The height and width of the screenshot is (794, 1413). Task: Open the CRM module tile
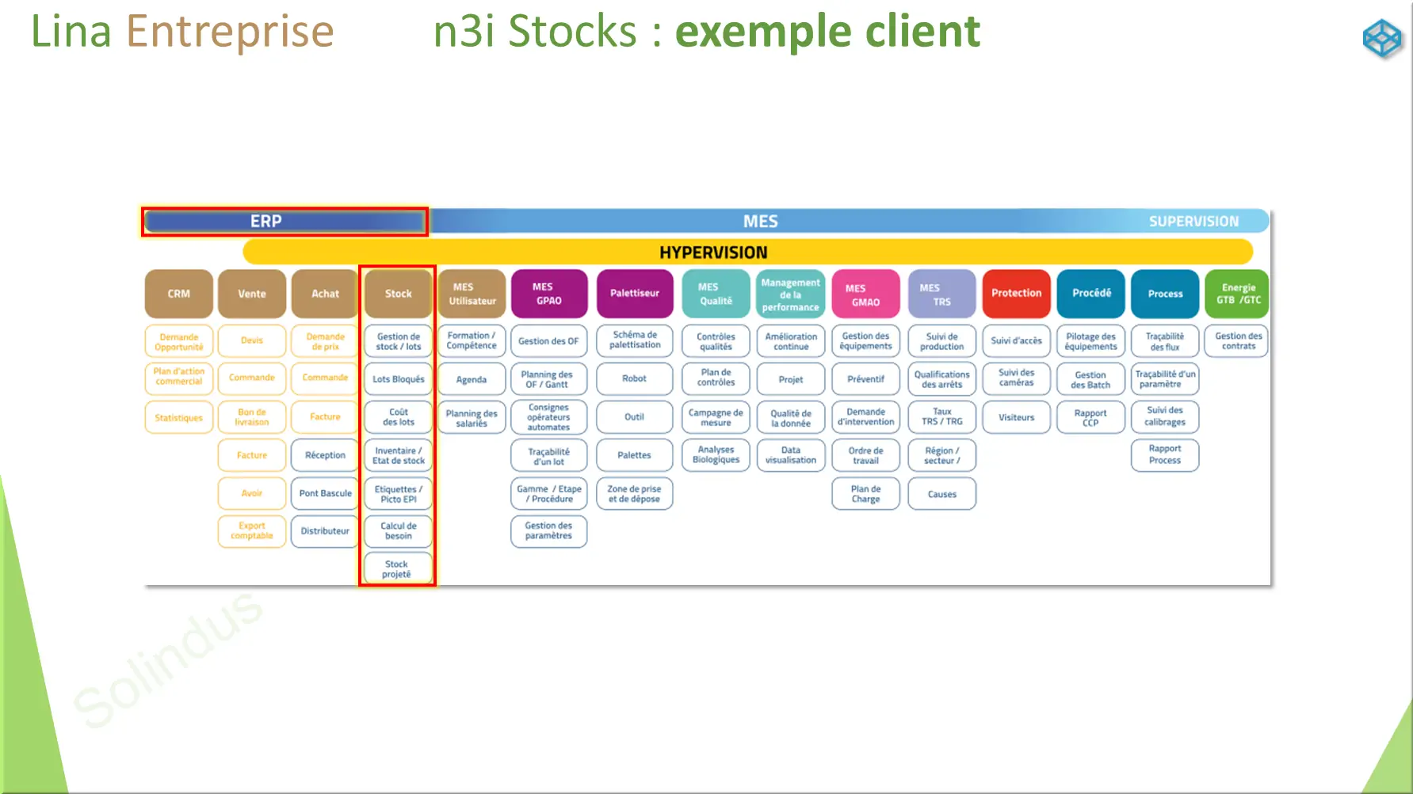[x=178, y=294]
